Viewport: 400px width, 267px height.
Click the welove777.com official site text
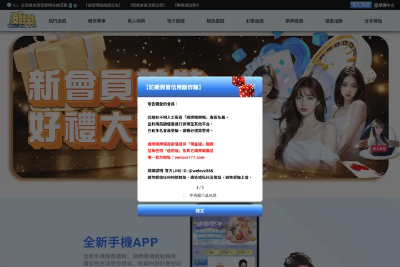pos(189,157)
